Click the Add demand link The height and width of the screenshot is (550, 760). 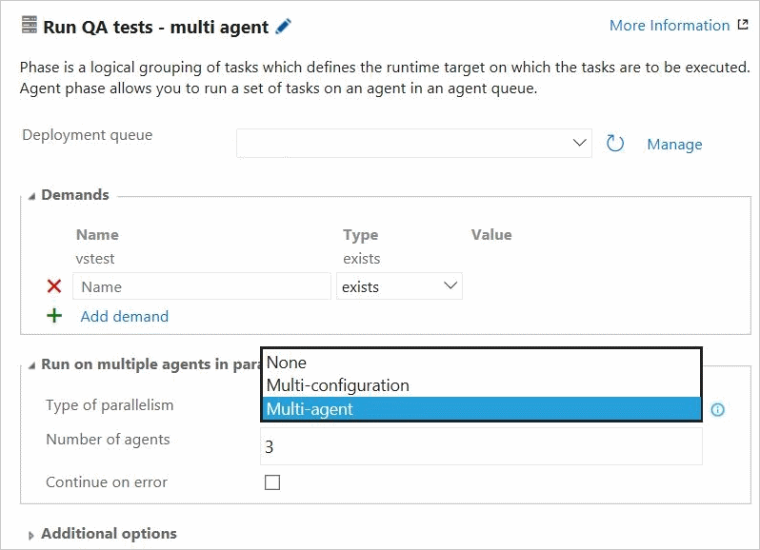point(125,316)
